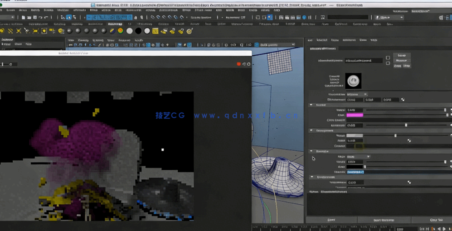Viewport: 452px width, 231px height.
Task: Click the new scene icon in the top toolbar
Action: tap(23, 18)
